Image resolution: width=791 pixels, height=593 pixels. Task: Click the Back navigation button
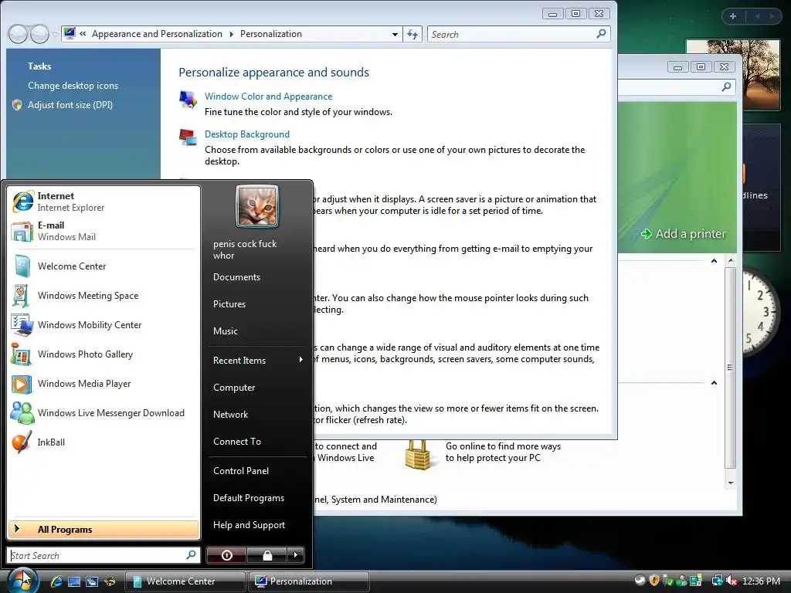pos(19,34)
